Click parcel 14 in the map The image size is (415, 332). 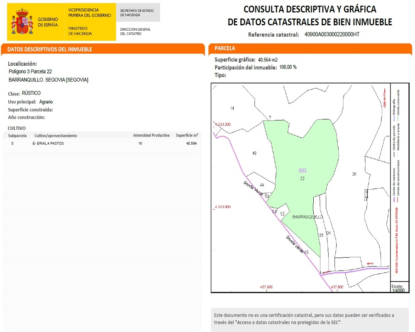pyautogui.click(x=232, y=108)
